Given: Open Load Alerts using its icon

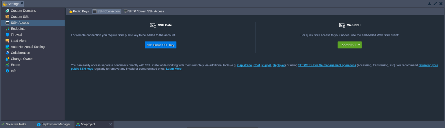Looking at the screenshot, I should tap(7, 41).
